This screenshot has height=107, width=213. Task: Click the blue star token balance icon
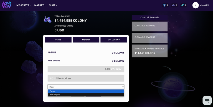[x=164, y=5]
